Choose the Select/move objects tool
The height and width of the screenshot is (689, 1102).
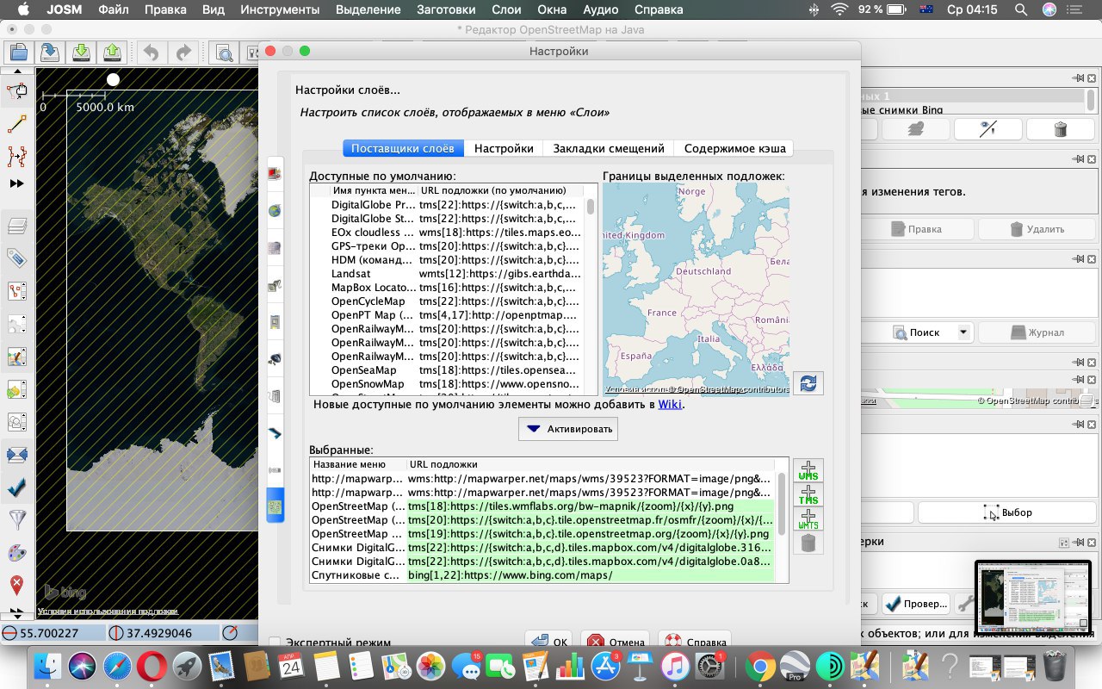(x=16, y=91)
